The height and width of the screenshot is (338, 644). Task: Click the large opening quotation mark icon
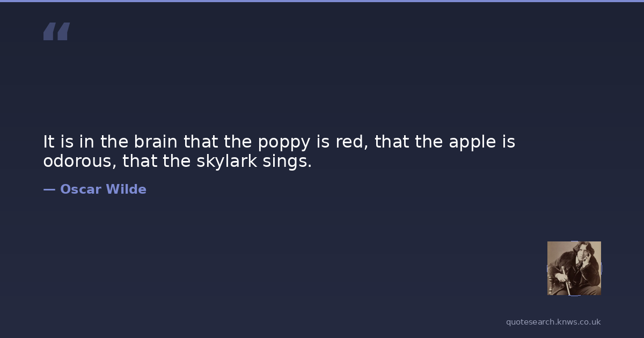coord(56,32)
